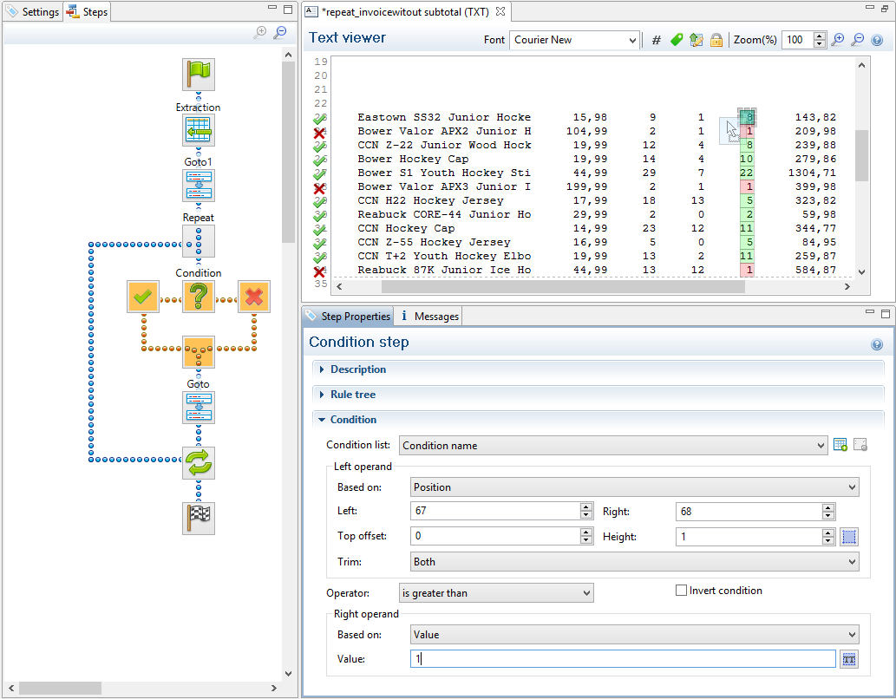
Task: Enable the Invert condition checkbox
Action: pyautogui.click(x=682, y=591)
